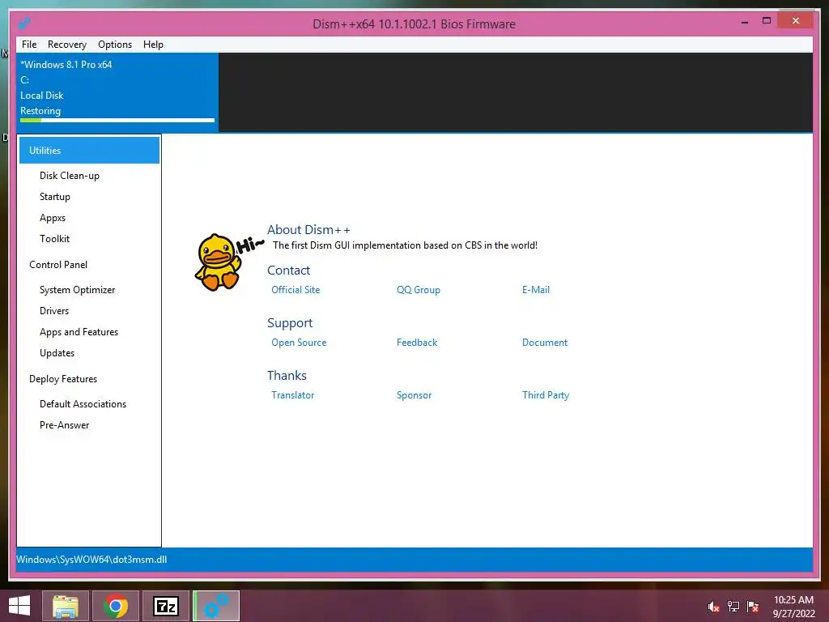Image resolution: width=829 pixels, height=622 pixels.
Task: Click the dot3msm.dll status bar path
Action: click(91, 560)
